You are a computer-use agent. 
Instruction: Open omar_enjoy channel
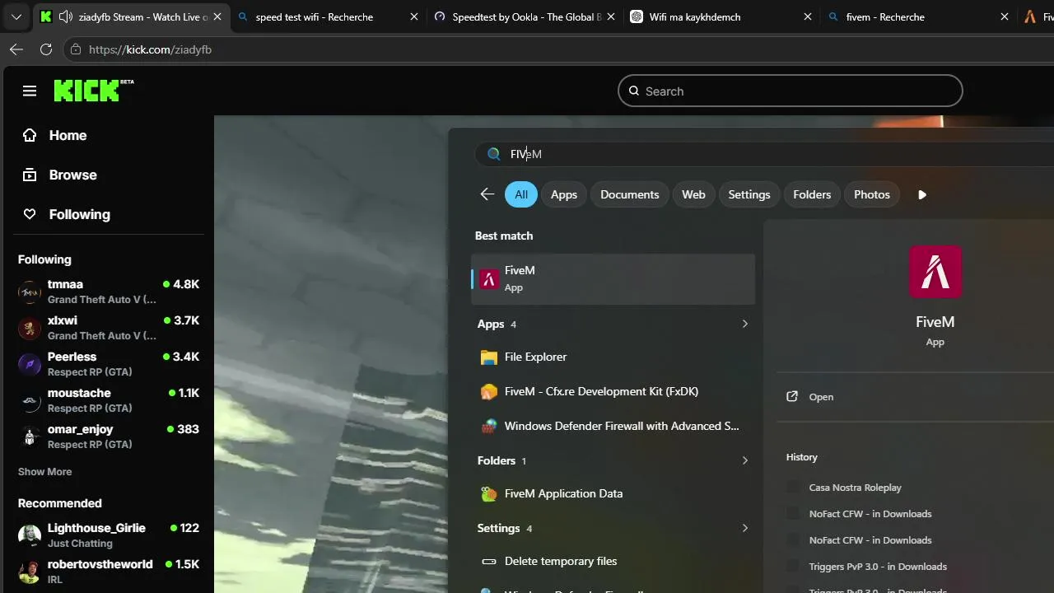click(109, 437)
